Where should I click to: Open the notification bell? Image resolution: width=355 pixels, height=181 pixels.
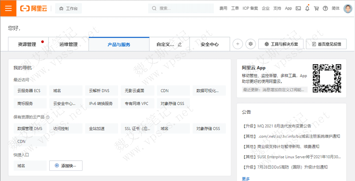307,8
